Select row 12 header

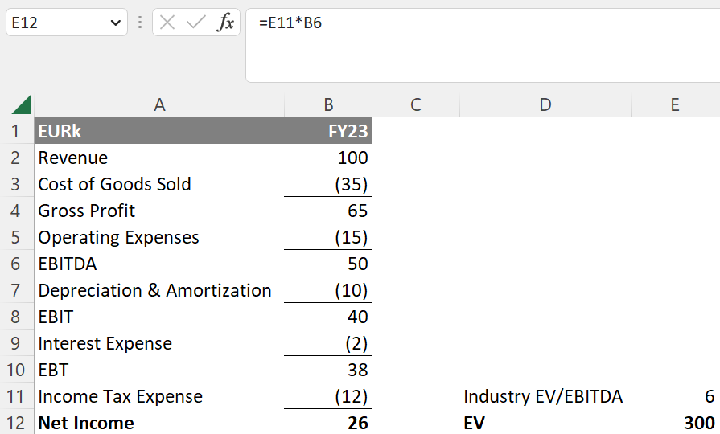click(x=17, y=423)
